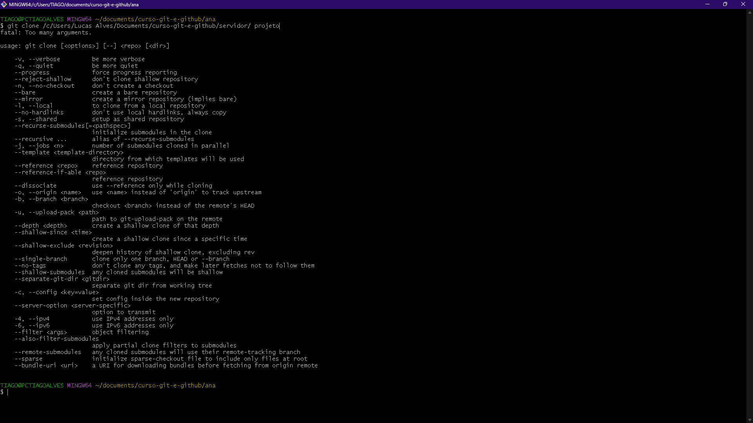753x423 pixels.
Task: Minimize the MINGW64 terminal window
Action: click(708, 4)
